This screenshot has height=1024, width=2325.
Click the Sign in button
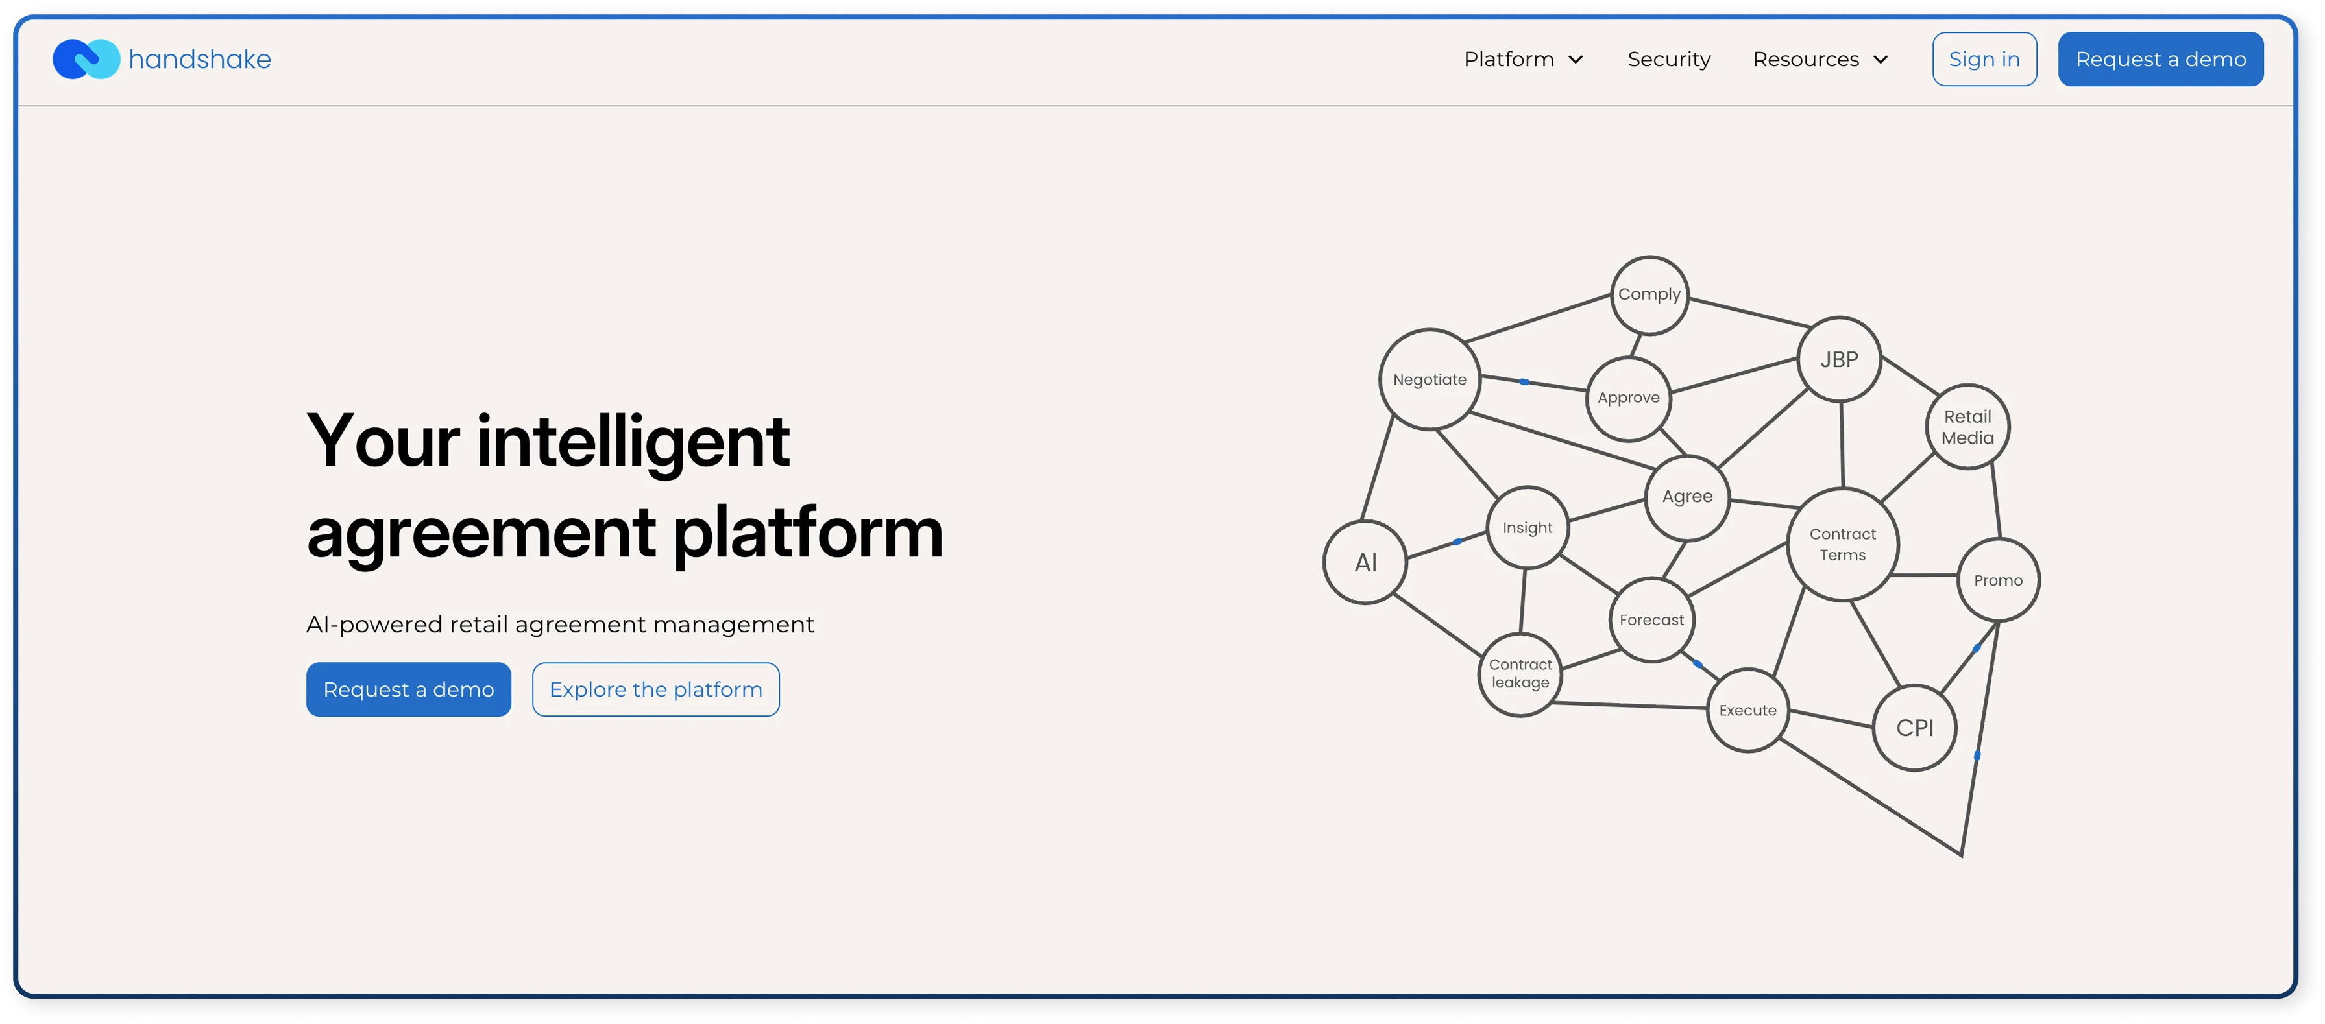[x=1984, y=60]
